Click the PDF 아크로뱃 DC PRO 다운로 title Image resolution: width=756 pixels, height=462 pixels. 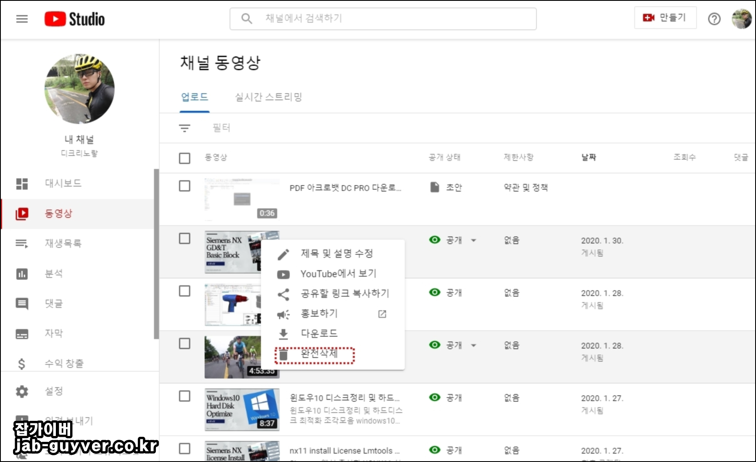[346, 188]
